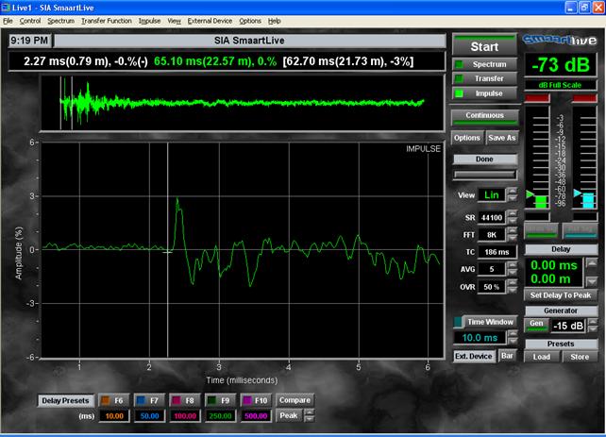Change the View Lin stepper
This screenshot has width=606, height=437.
(512, 194)
